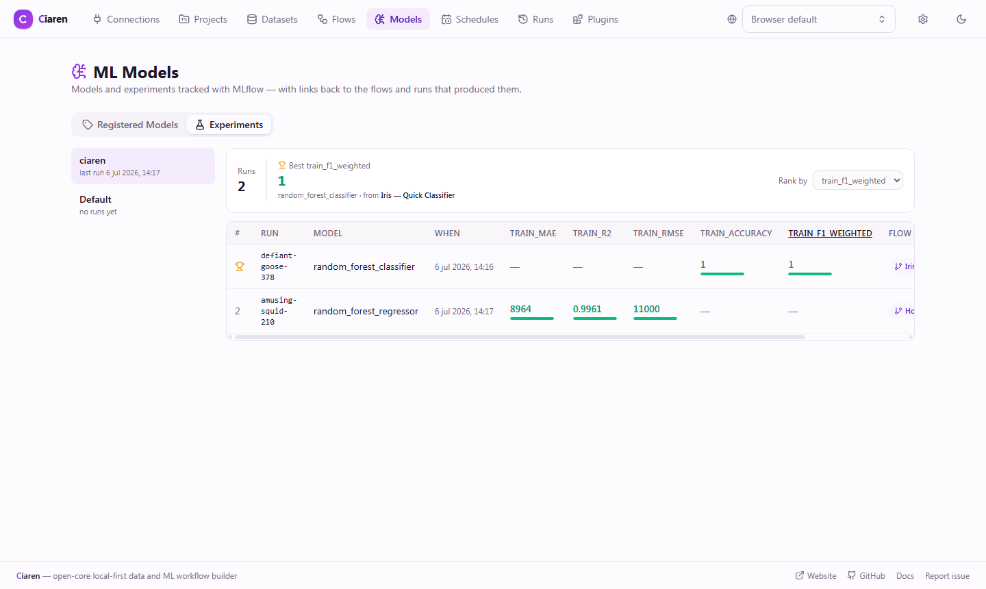Open flow badge in amusing-squid row
The height and width of the screenshot is (589, 986).
click(902, 311)
